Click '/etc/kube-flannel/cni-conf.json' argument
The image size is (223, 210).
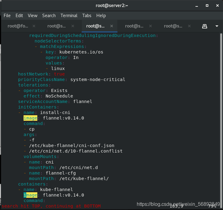pos(72,146)
